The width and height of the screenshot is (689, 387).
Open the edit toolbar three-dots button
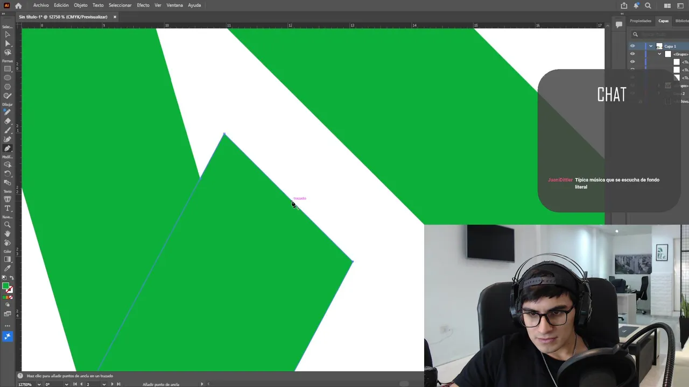coord(8,326)
